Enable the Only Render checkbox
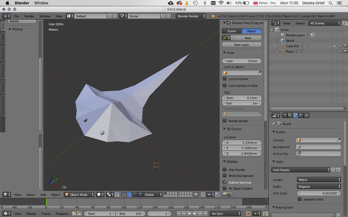Screen dimensions: 348x217 225,170
